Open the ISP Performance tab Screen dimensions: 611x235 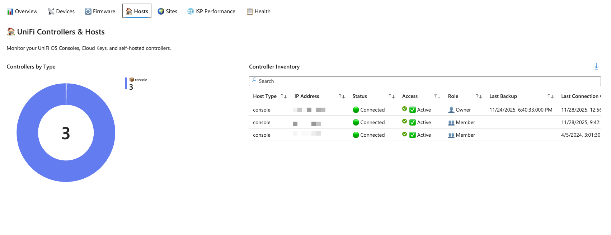point(211,11)
